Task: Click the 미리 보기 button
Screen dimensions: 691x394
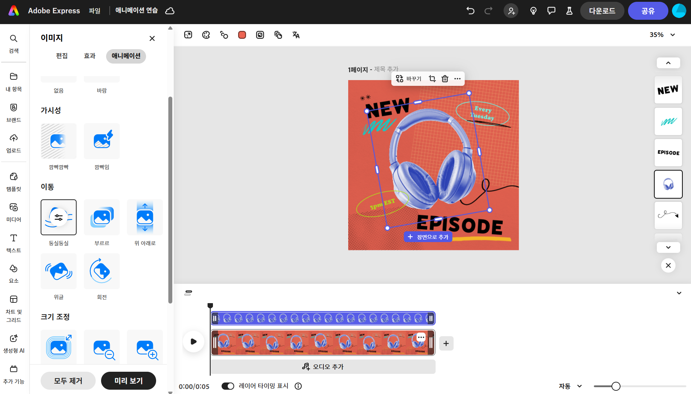Action: point(128,381)
